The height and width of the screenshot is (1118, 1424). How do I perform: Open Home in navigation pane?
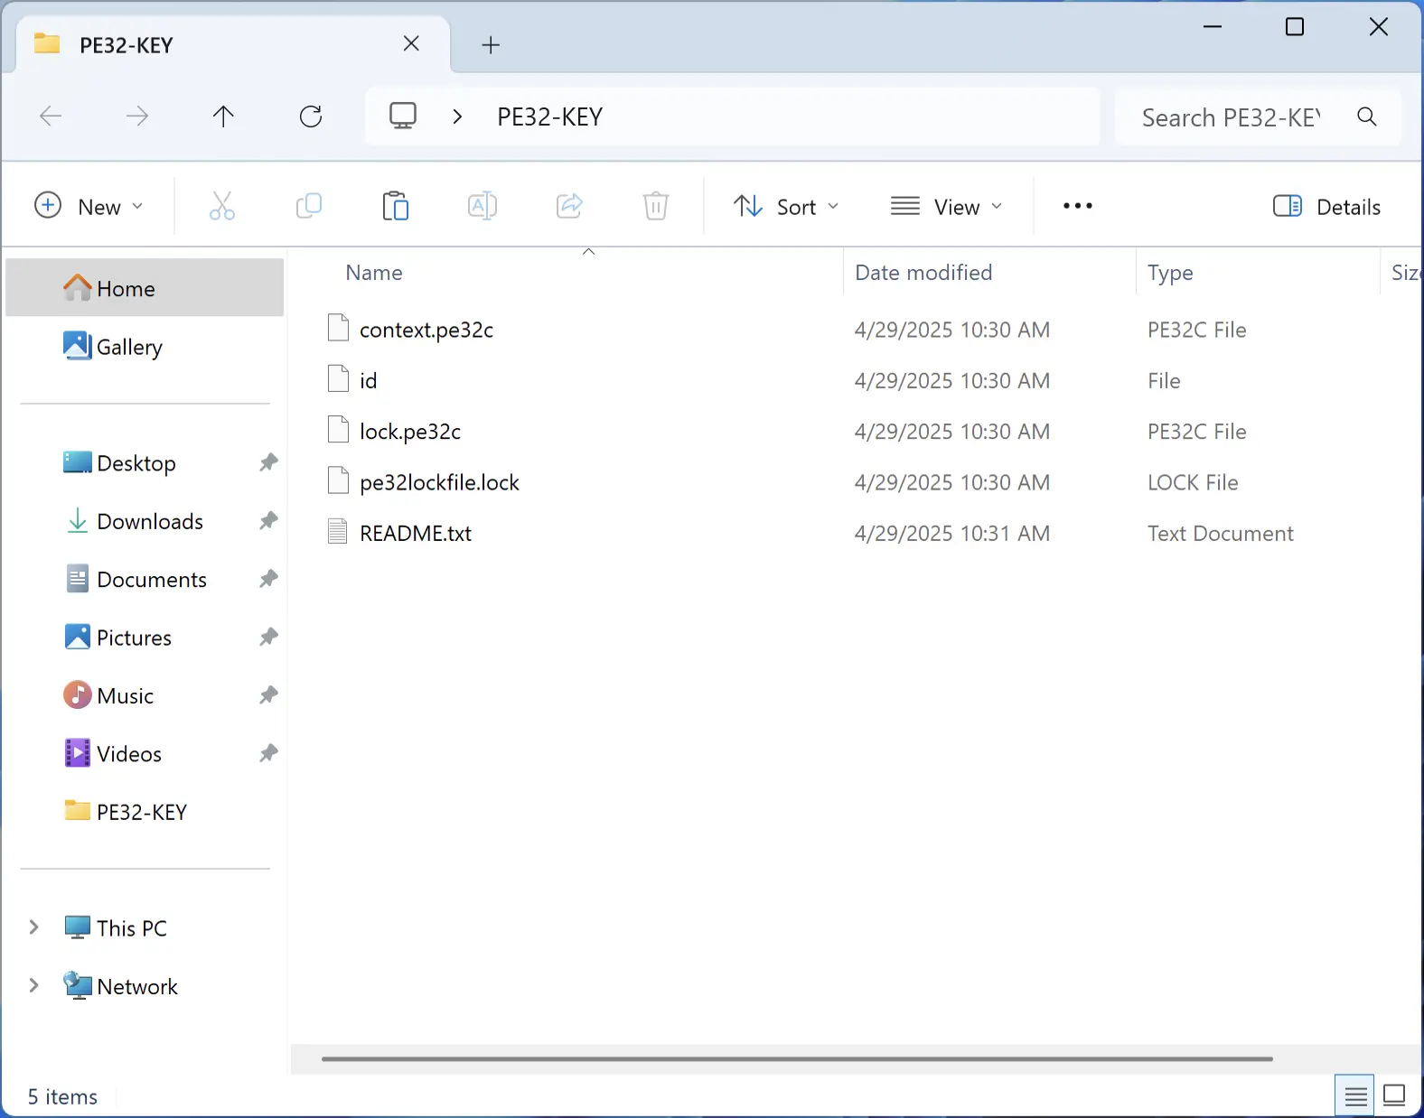[145, 287]
